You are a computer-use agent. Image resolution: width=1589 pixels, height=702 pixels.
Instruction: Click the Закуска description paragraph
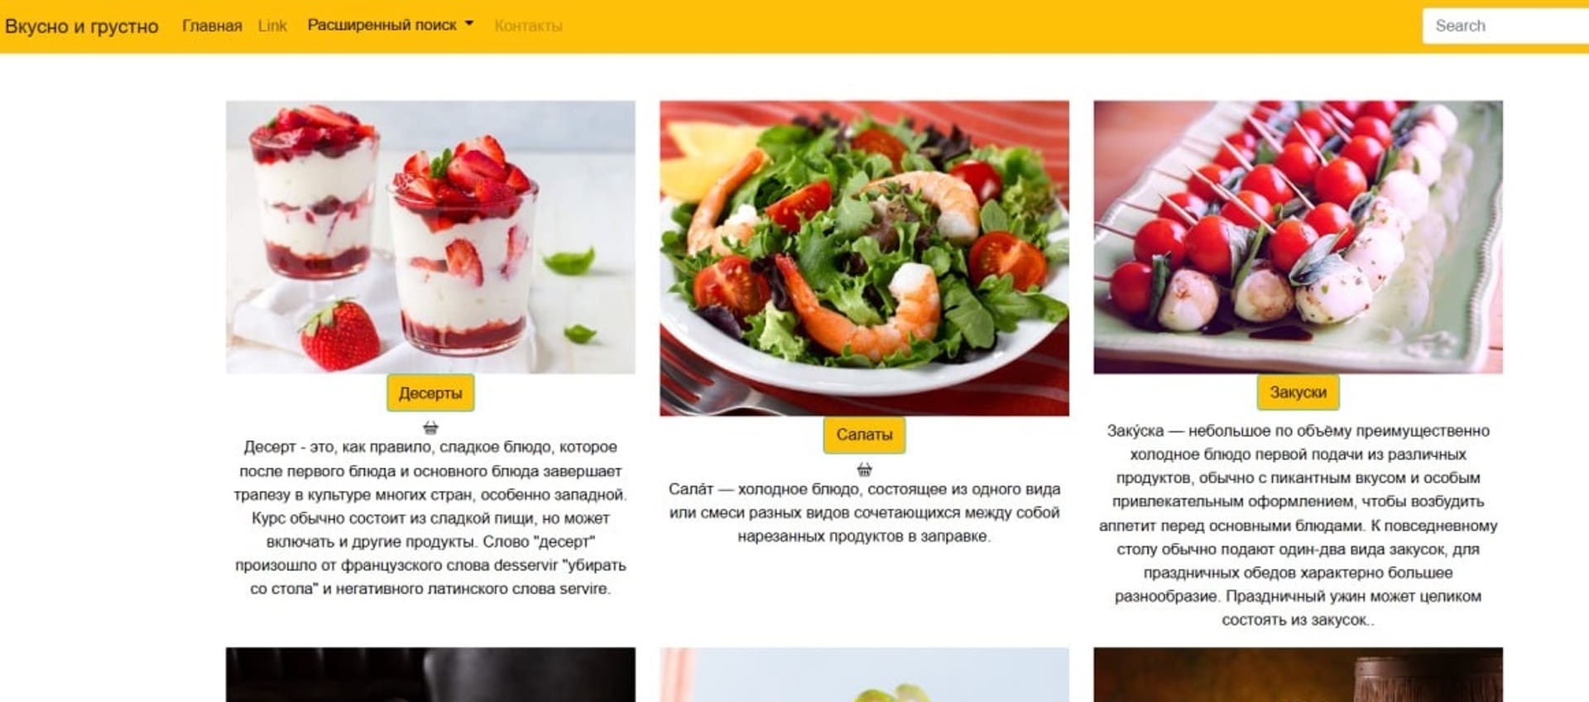coord(1298,525)
